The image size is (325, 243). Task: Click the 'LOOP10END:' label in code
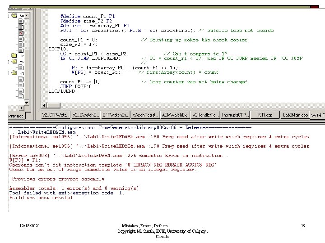(x=63, y=91)
